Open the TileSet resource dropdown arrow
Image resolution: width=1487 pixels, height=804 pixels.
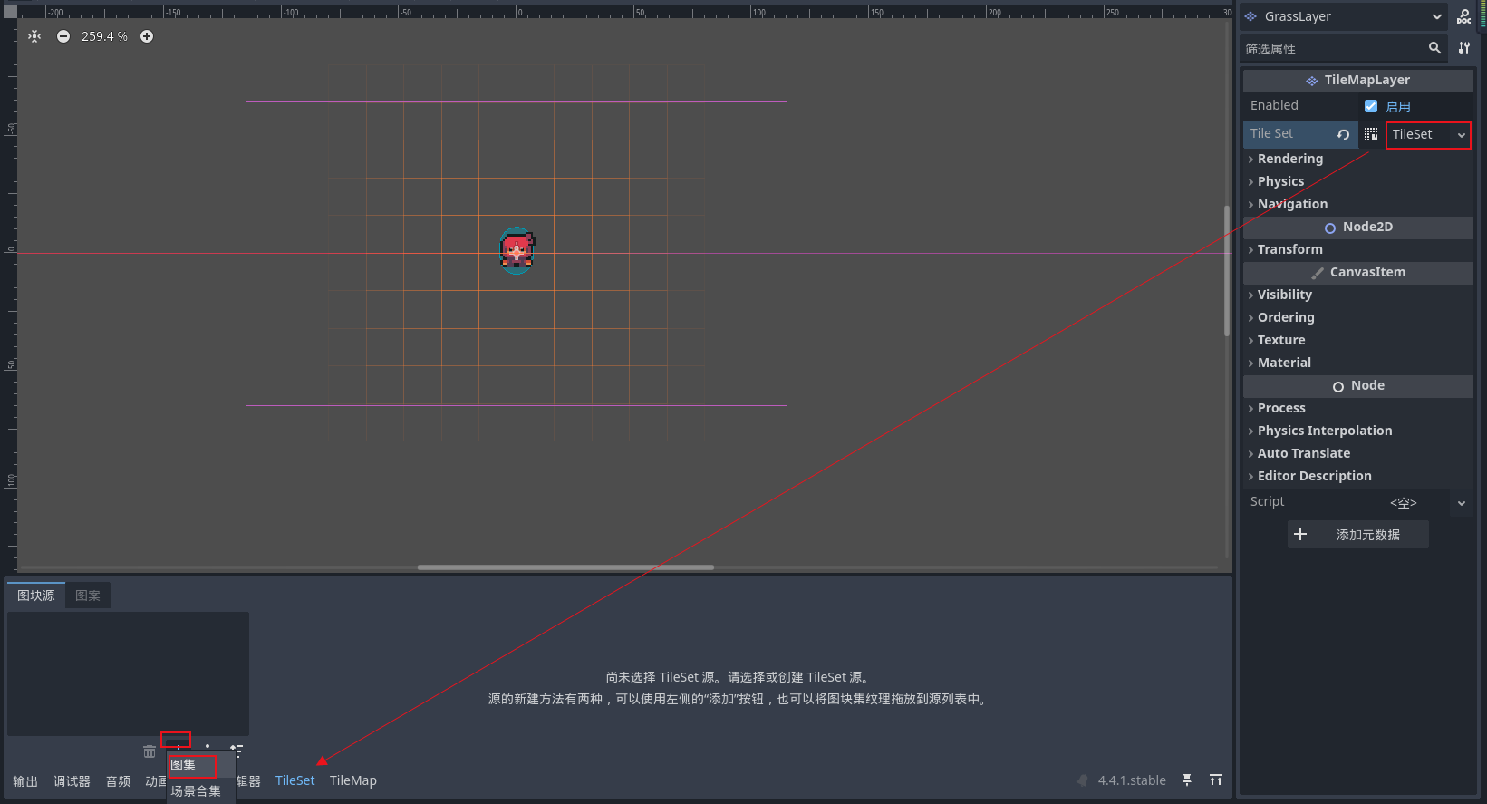pos(1461,135)
